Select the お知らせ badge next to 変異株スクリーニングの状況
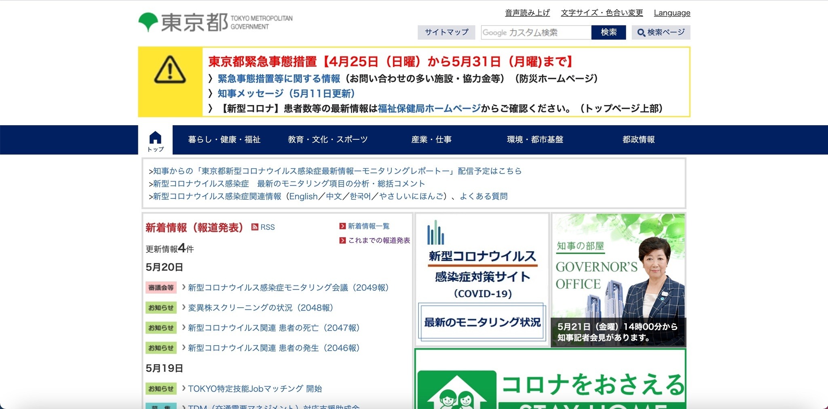This screenshot has height=409, width=828. coord(161,308)
